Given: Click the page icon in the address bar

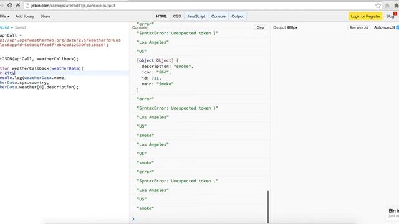Looking at the screenshot, I should [27, 6].
